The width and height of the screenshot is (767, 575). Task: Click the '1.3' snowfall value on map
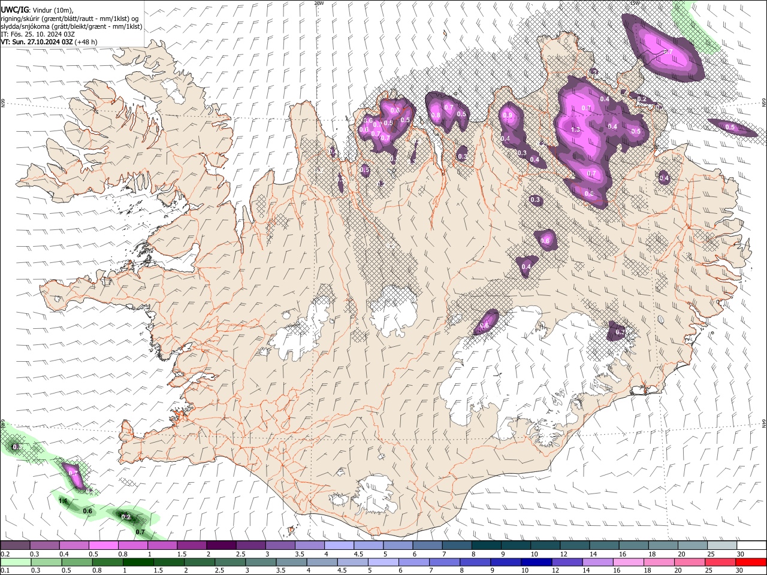pyautogui.click(x=576, y=129)
